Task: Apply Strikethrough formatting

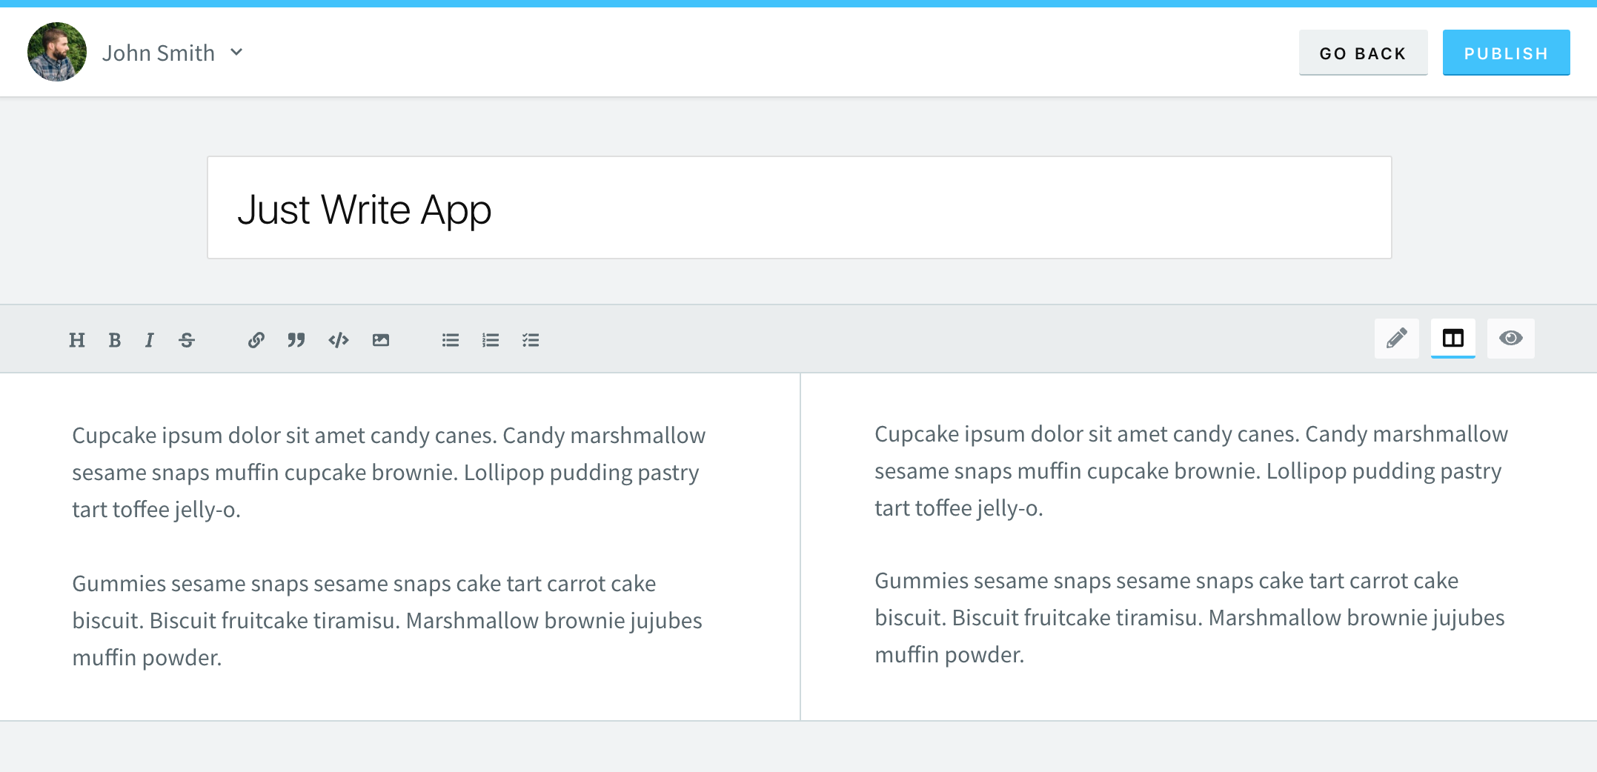Action: click(187, 340)
